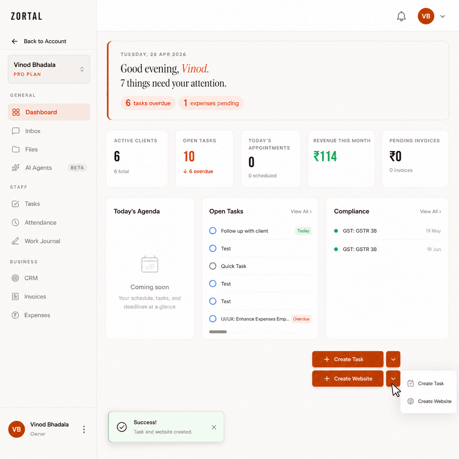This screenshot has height=459, width=459.
Task: Open Expenses in the sidebar
Action: [49, 315]
